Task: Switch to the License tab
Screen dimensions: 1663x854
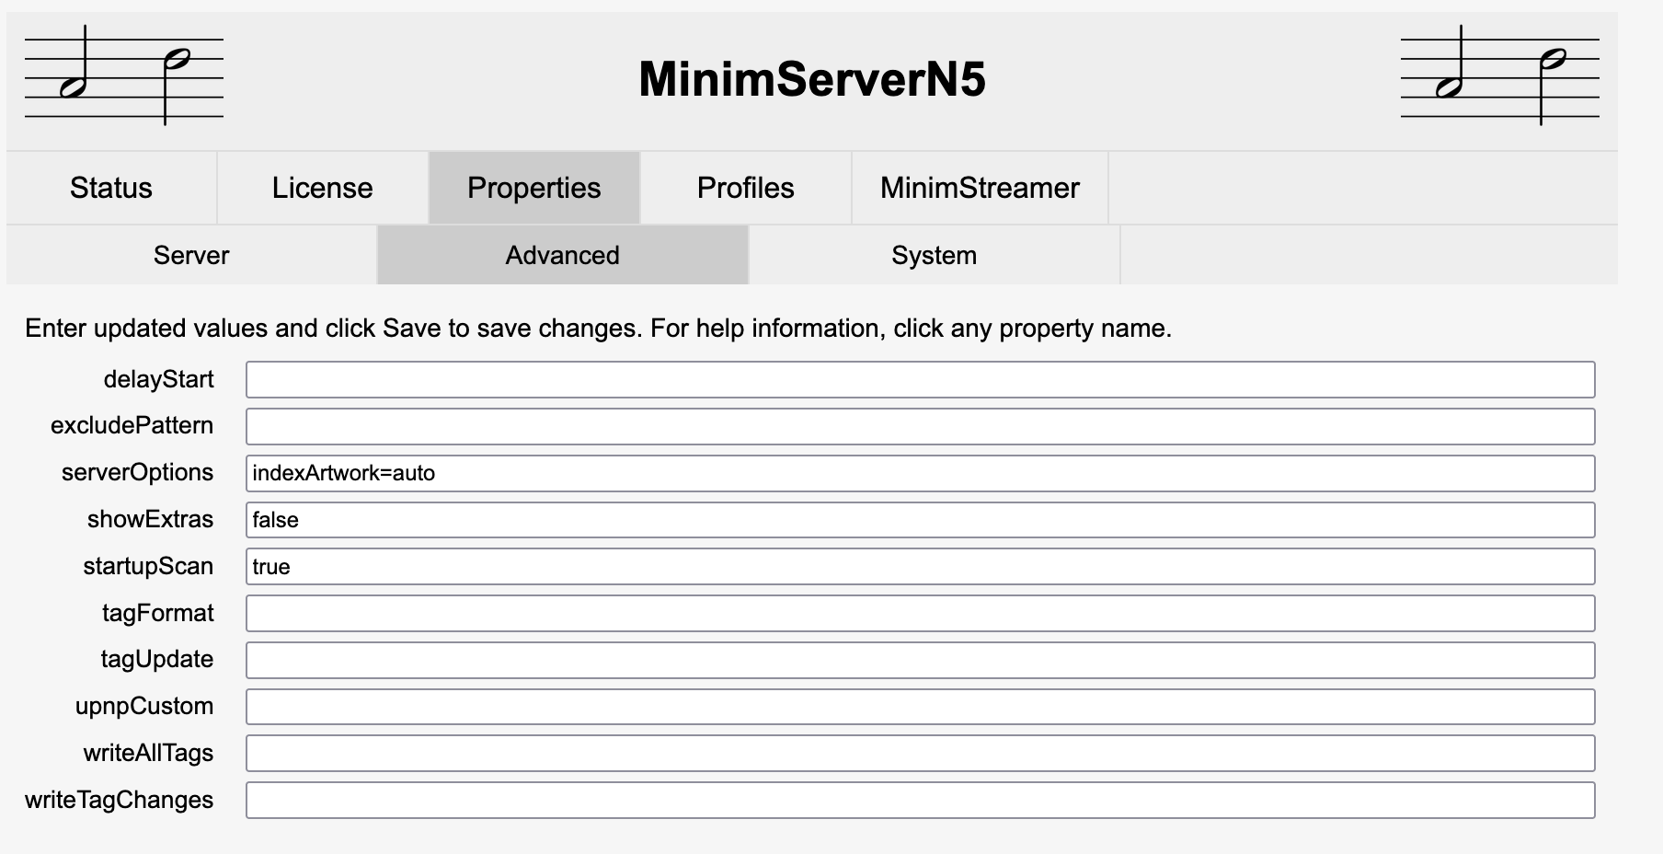Action: click(x=323, y=188)
